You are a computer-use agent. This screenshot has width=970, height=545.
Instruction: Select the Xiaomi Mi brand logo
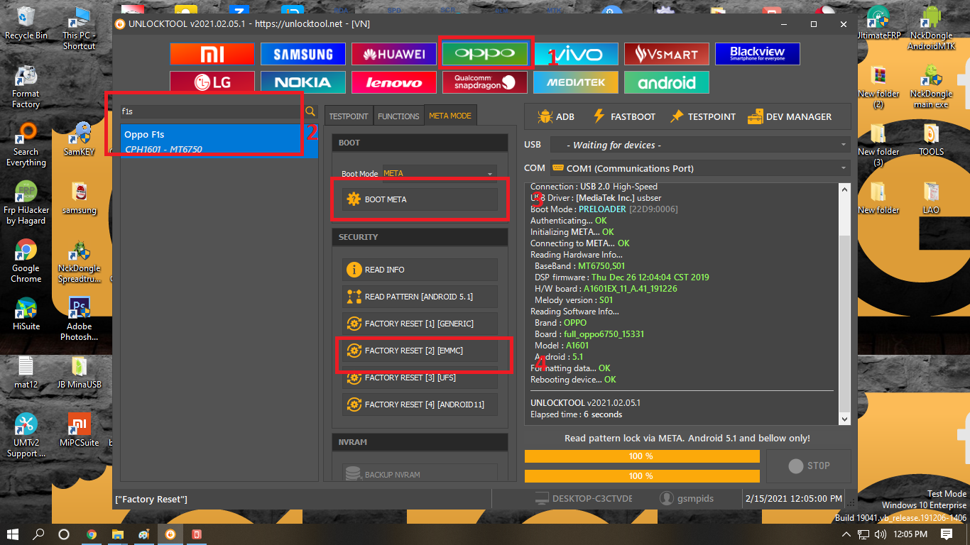pyautogui.click(x=212, y=54)
